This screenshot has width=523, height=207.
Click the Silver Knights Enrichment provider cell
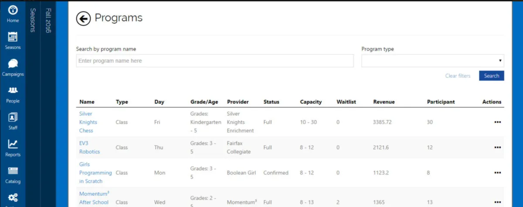(x=241, y=122)
